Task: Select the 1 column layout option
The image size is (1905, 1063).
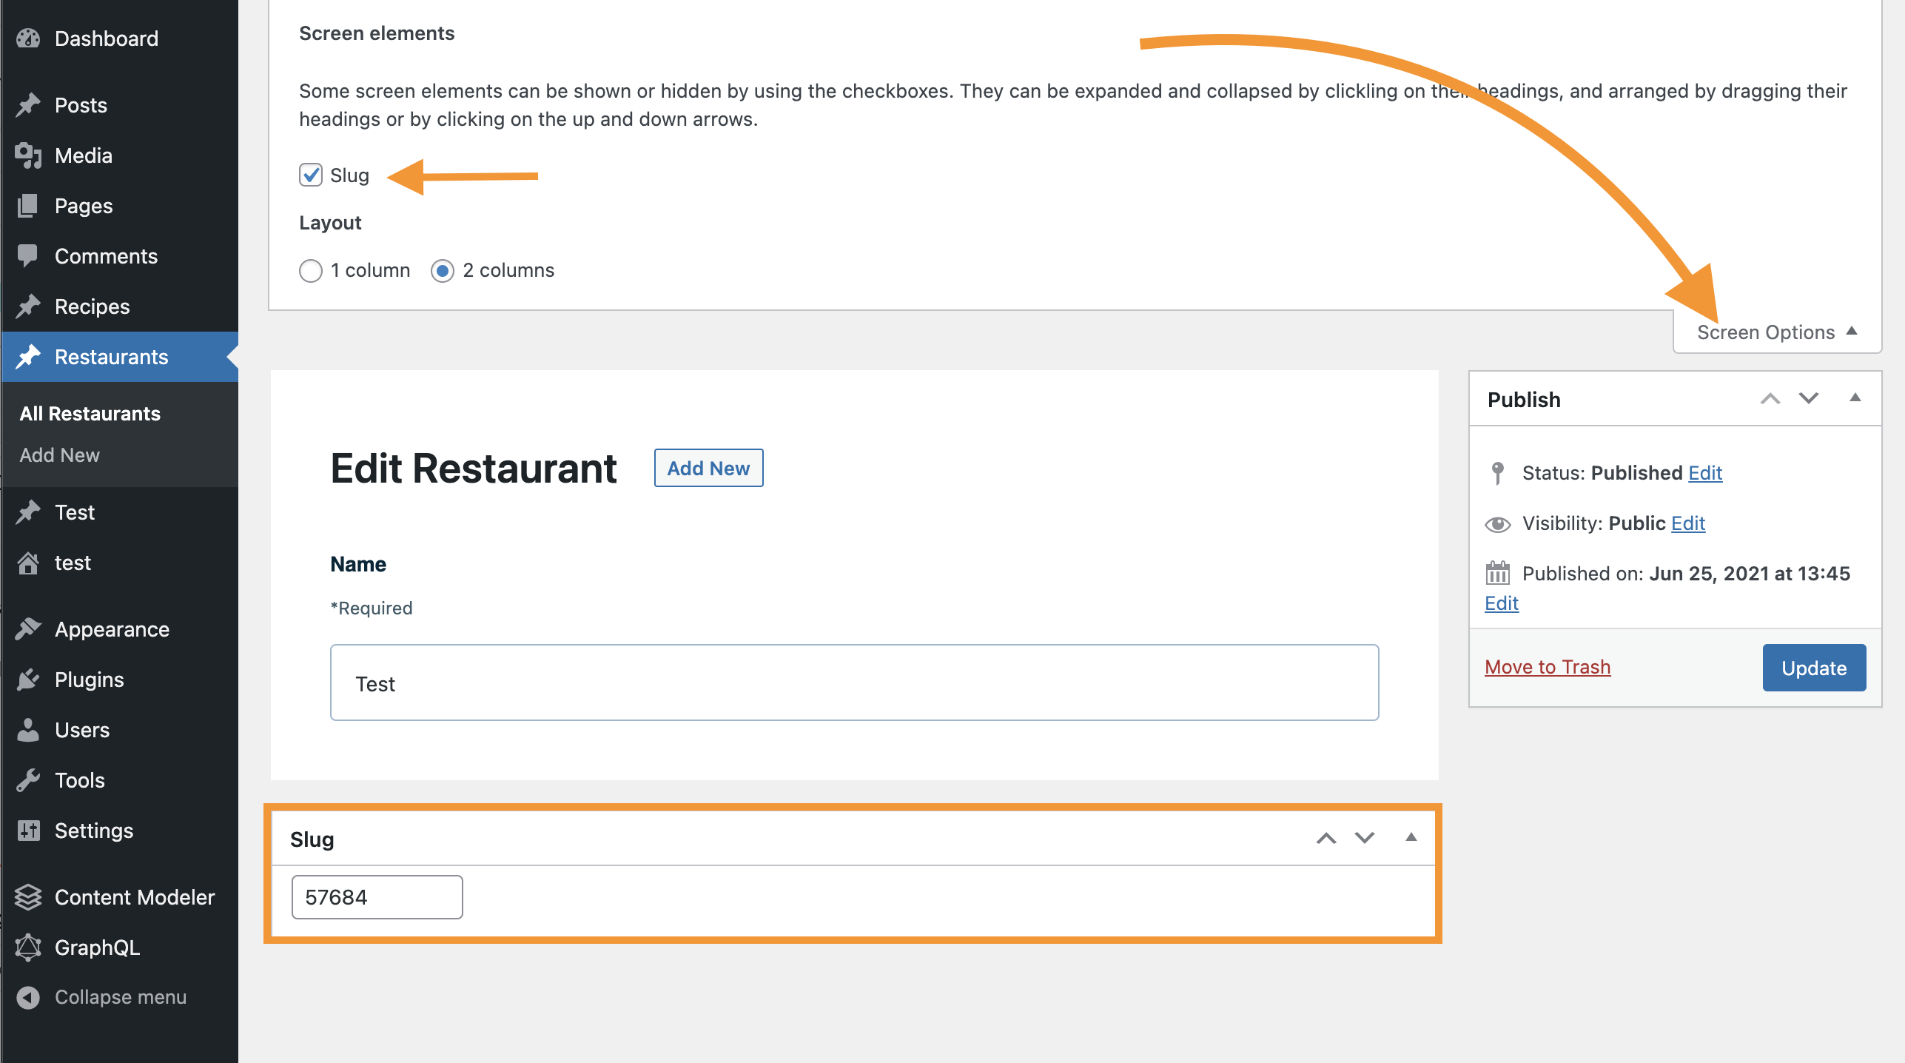Action: (x=311, y=271)
